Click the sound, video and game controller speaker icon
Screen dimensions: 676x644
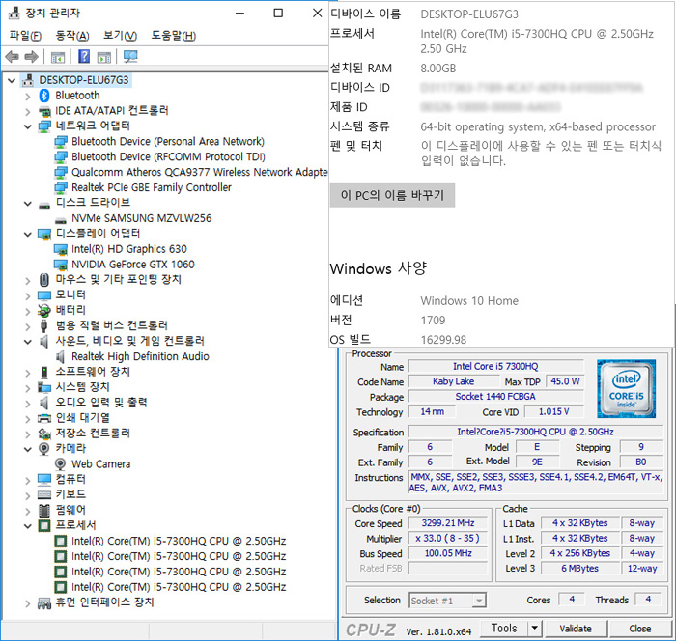pyautogui.click(x=43, y=342)
